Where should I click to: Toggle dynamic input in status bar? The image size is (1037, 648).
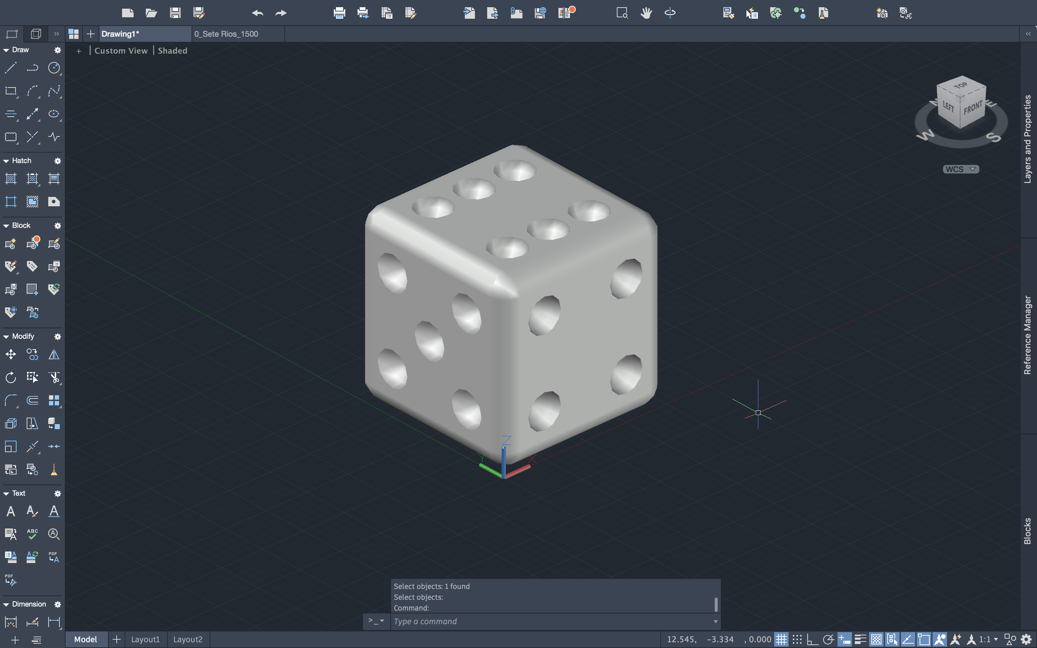(x=845, y=639)
